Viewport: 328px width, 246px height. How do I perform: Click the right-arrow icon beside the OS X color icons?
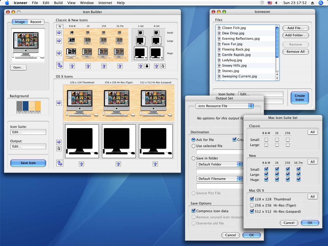pos(59,103)
